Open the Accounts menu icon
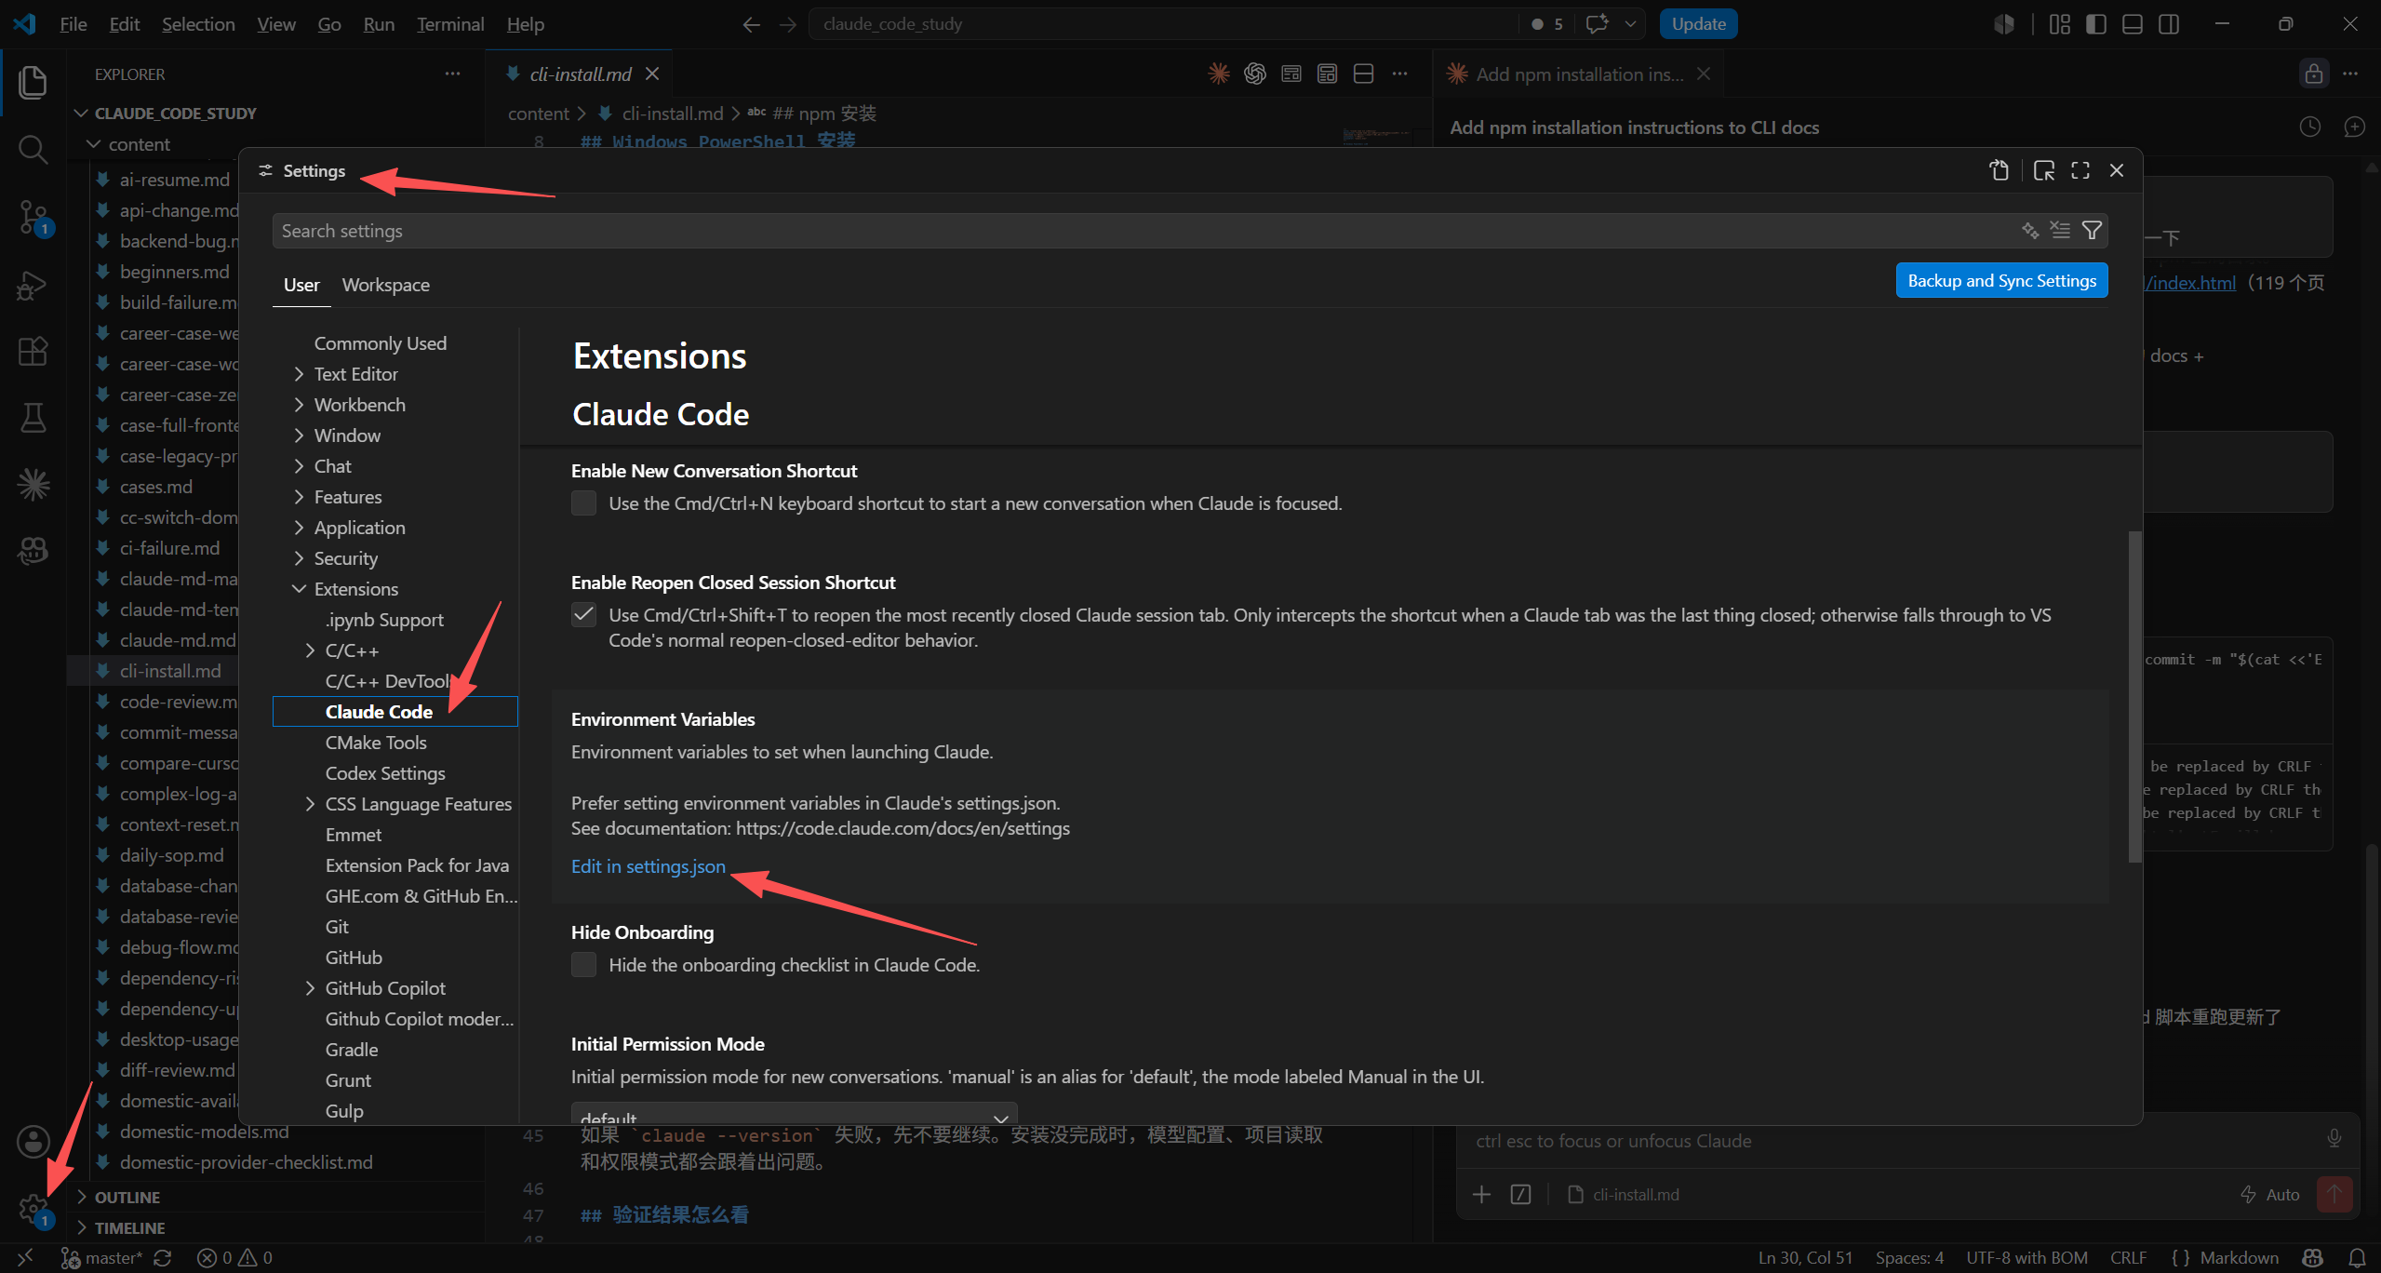Screen dimensions: 2381x1273 tap(33, 1141)
